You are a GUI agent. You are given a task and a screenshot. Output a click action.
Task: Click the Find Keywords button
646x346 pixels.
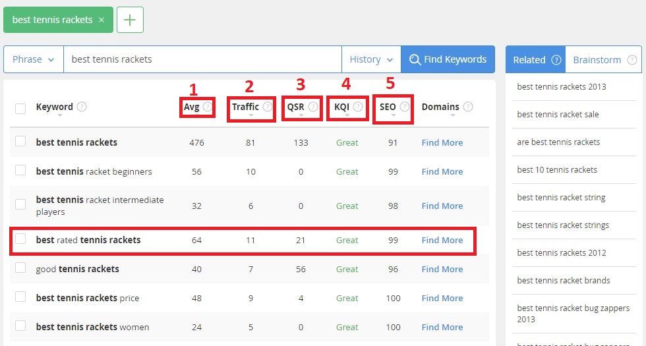448,59
